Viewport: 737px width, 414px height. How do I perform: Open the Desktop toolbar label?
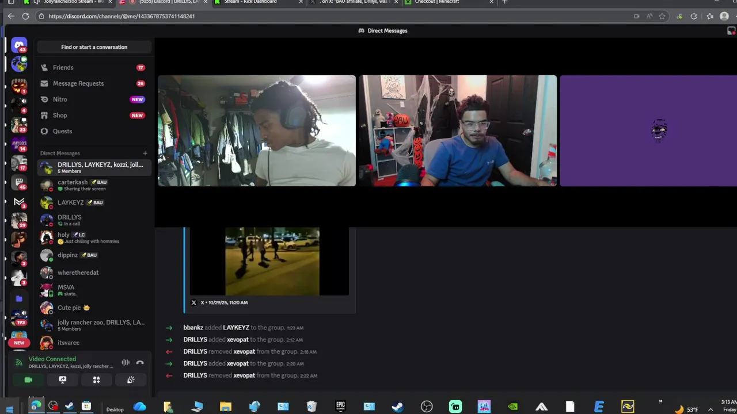tap(115, 409)
